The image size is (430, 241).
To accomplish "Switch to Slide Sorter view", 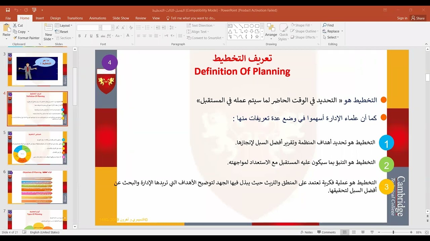I will pyautogui.click(x=353, y=232).
